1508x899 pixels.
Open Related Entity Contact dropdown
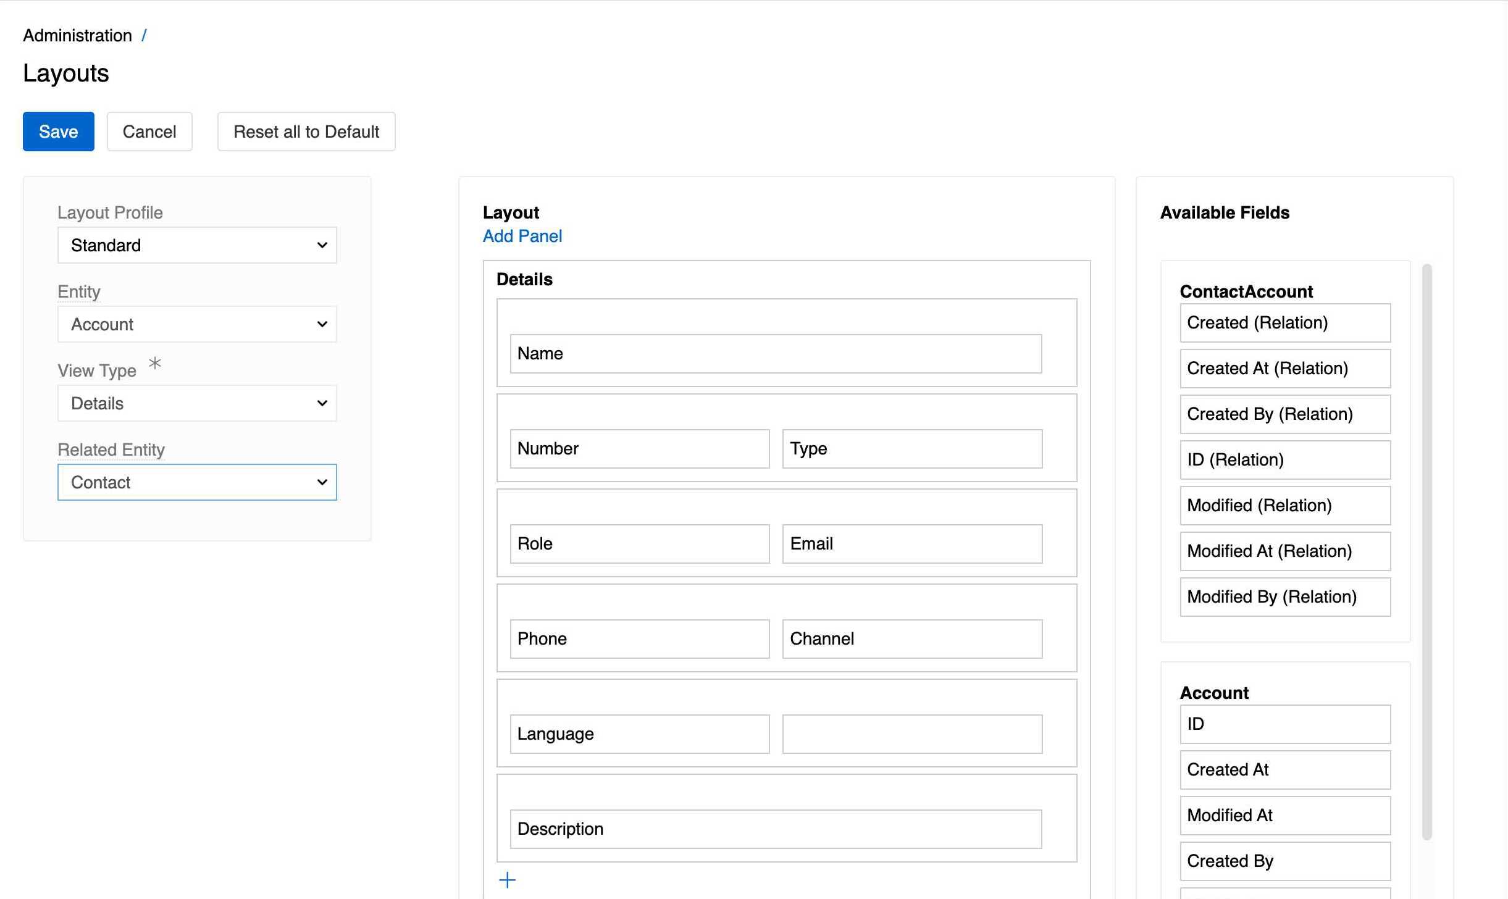pyautogui.click(x=197, y=482)
